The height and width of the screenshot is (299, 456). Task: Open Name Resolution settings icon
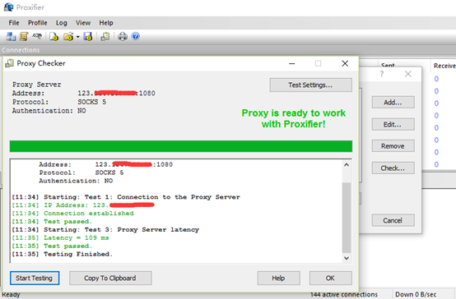(x=37, y=37)
